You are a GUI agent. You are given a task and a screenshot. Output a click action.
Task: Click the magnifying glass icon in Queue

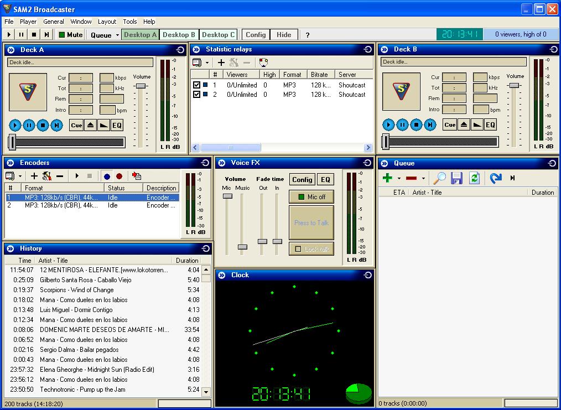coord(439,178)
